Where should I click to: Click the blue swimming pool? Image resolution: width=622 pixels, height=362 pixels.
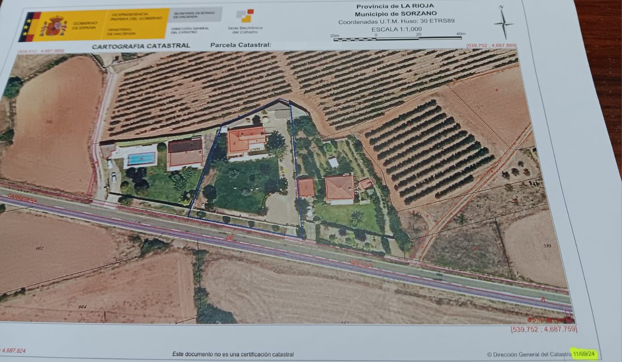click(141, 158)
